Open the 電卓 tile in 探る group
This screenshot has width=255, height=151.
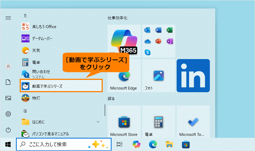[x=158, y=122]
